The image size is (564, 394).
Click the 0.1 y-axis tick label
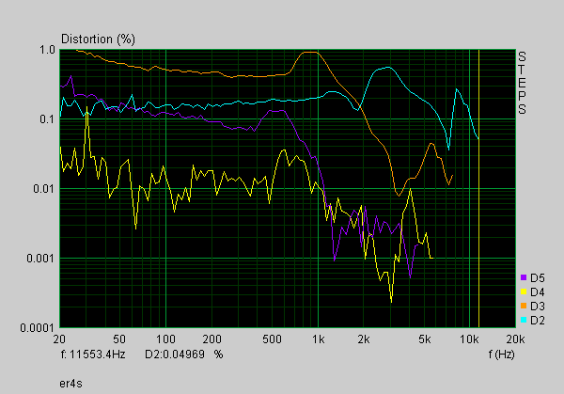(47, 119)
